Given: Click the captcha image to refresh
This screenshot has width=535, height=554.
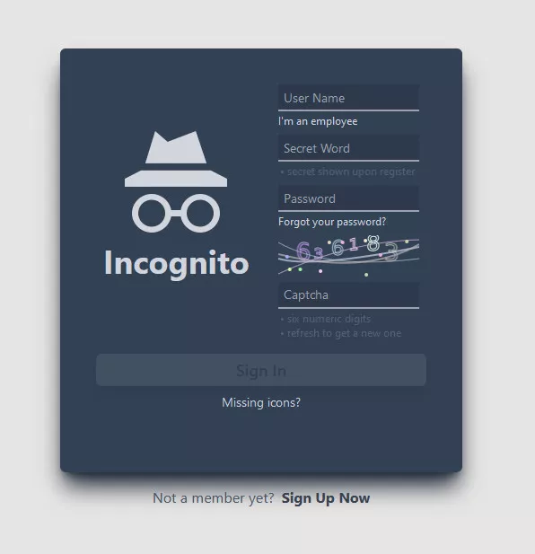Looking at the screenshot, I should (x=348, y=255).
